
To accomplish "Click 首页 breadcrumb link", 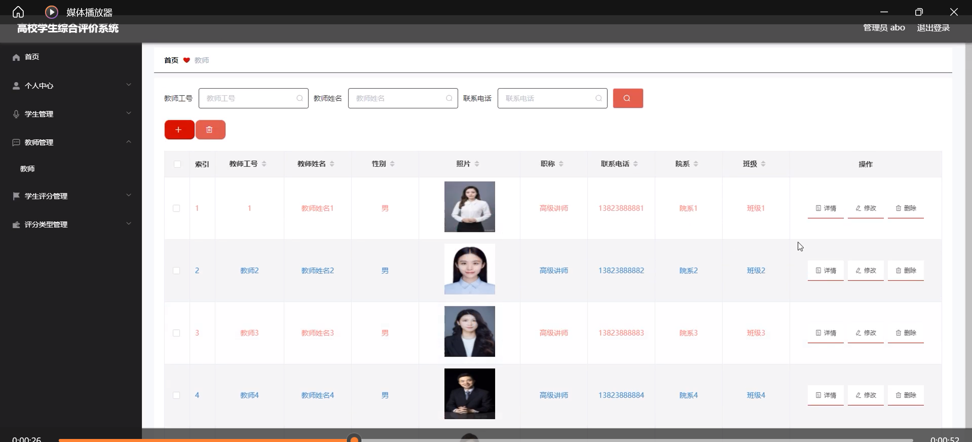I will [171, 60].
